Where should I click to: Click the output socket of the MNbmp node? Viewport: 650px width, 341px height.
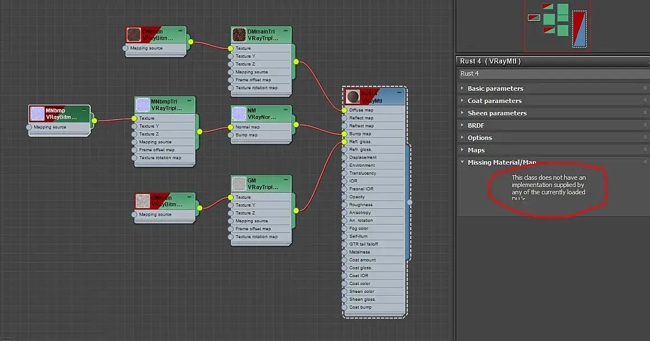point(95,121)
